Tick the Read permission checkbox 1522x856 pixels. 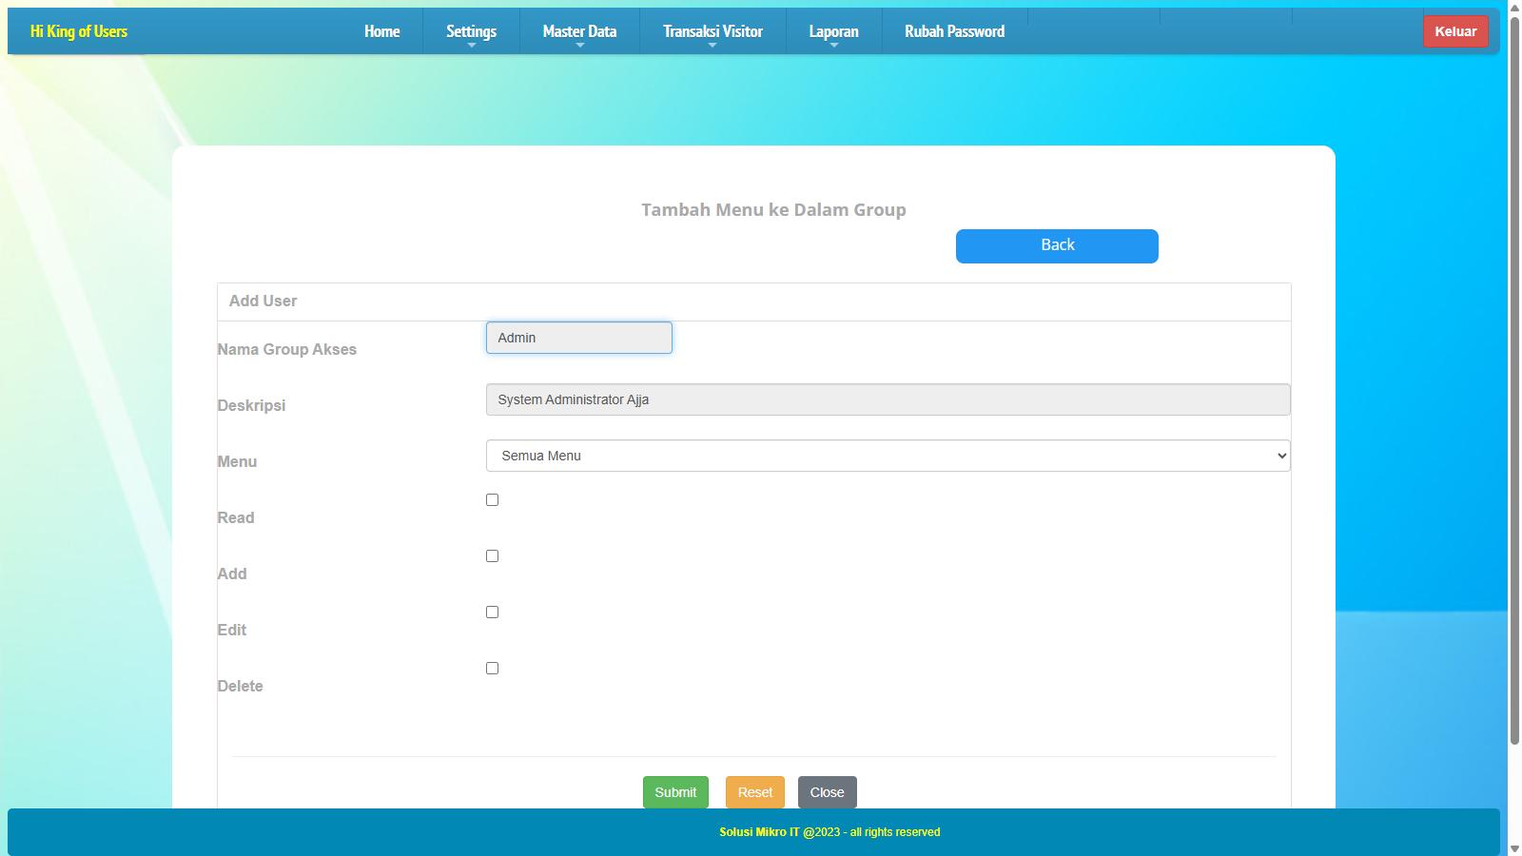[492, 500]
